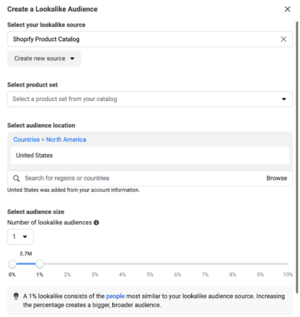Set audience size slider to 5%

point(150,264)
